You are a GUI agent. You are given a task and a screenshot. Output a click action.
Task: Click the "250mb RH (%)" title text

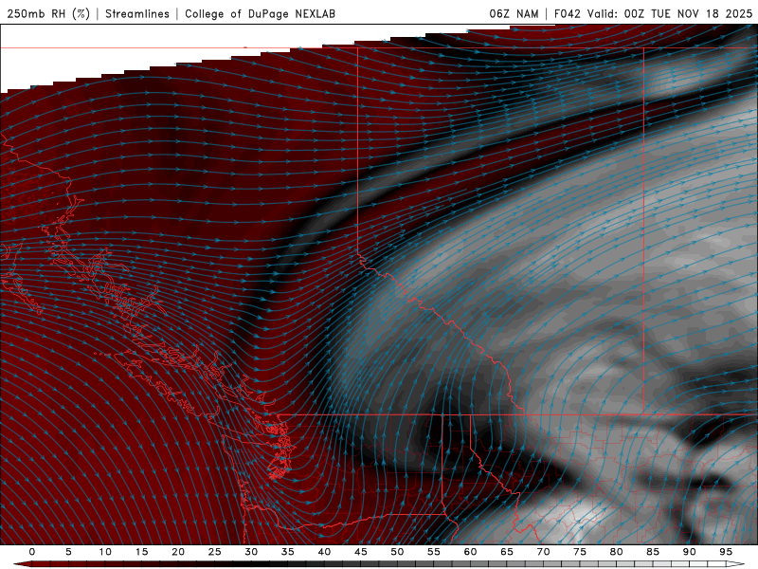pyautogui.click(x=48, y=13)
